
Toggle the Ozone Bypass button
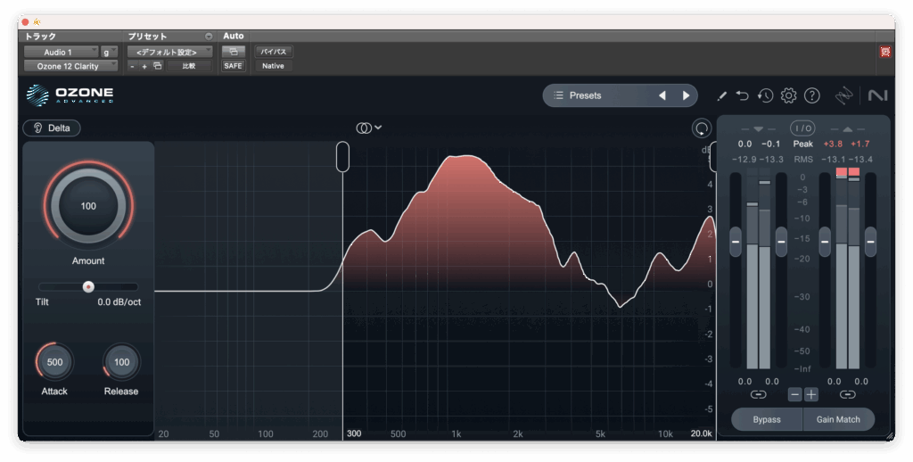[x=766, y=419]
